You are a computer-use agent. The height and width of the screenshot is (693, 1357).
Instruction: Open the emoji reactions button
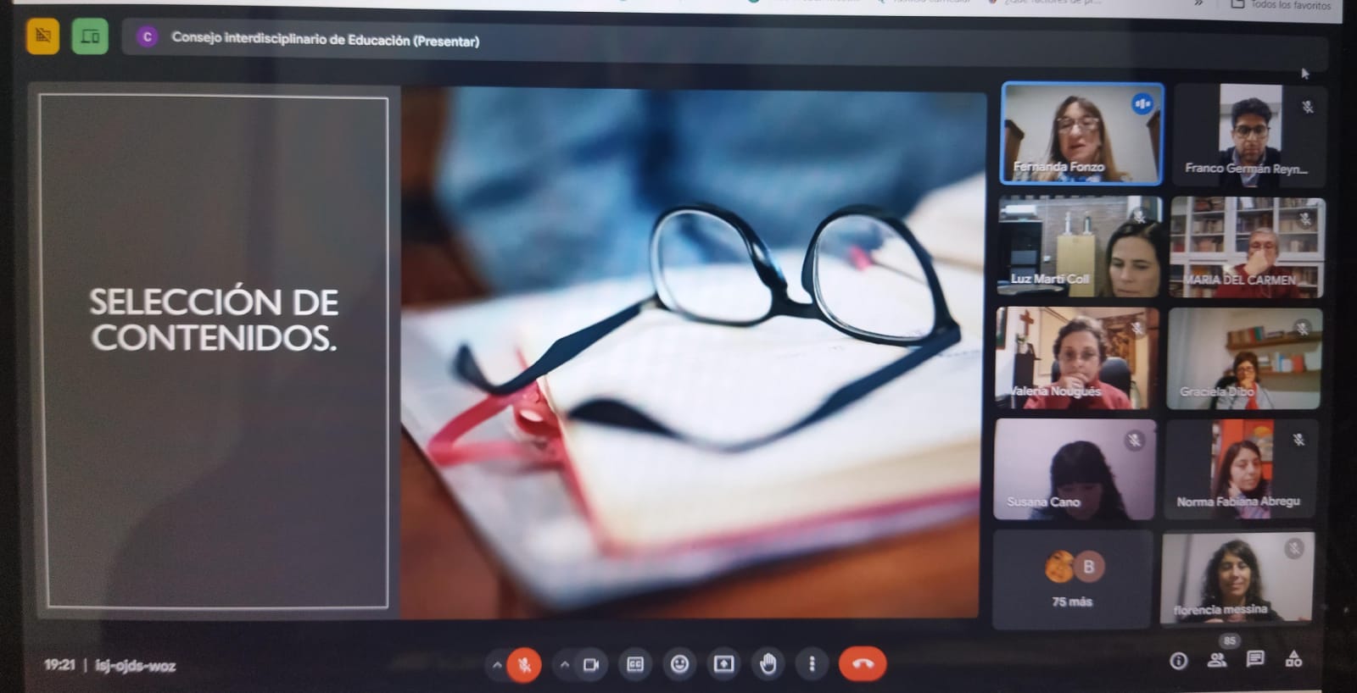(x=679, y=664)
